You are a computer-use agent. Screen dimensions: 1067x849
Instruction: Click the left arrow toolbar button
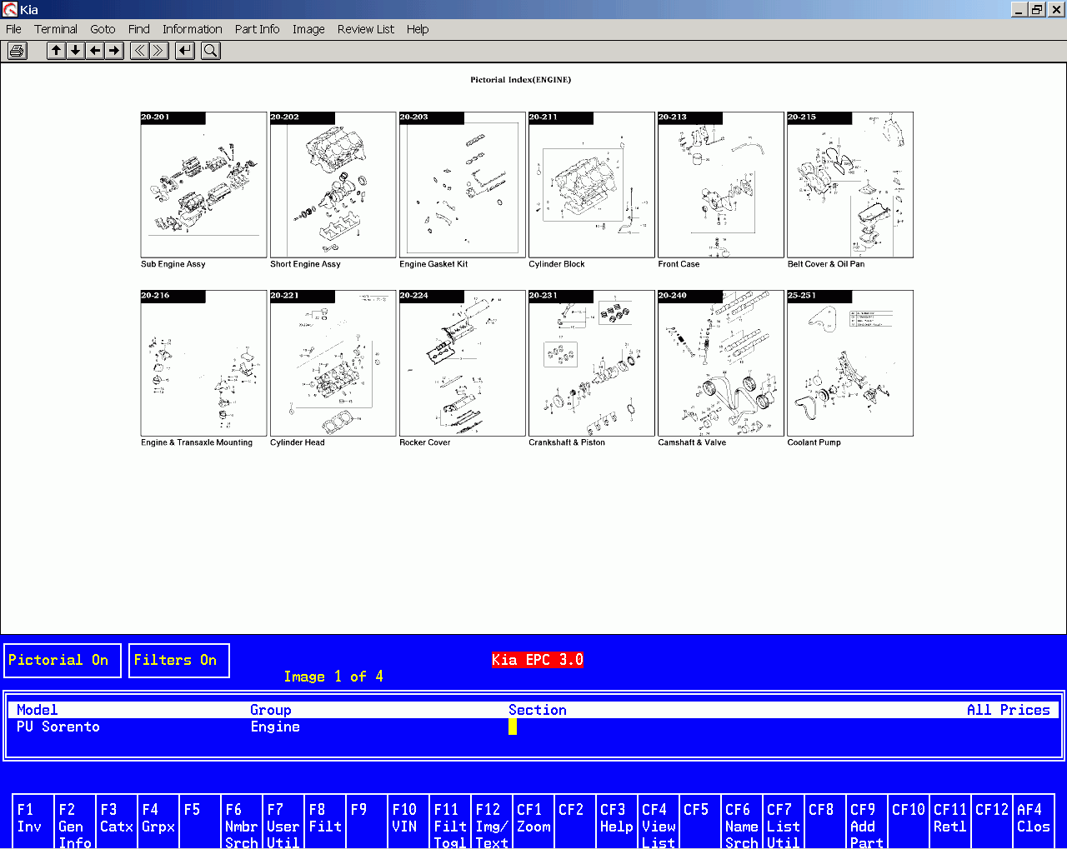coord(95,51)
